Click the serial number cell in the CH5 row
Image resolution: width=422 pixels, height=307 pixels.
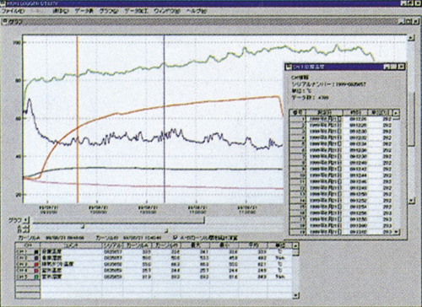112,277
